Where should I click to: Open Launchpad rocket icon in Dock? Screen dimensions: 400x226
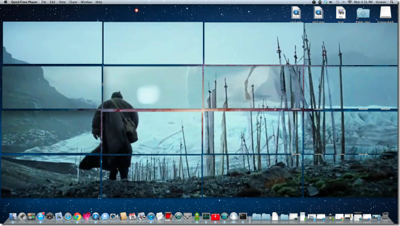pos(22,216)
